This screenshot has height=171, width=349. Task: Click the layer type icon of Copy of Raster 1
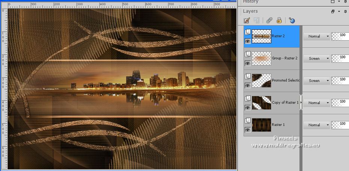[x=248, y=98]
